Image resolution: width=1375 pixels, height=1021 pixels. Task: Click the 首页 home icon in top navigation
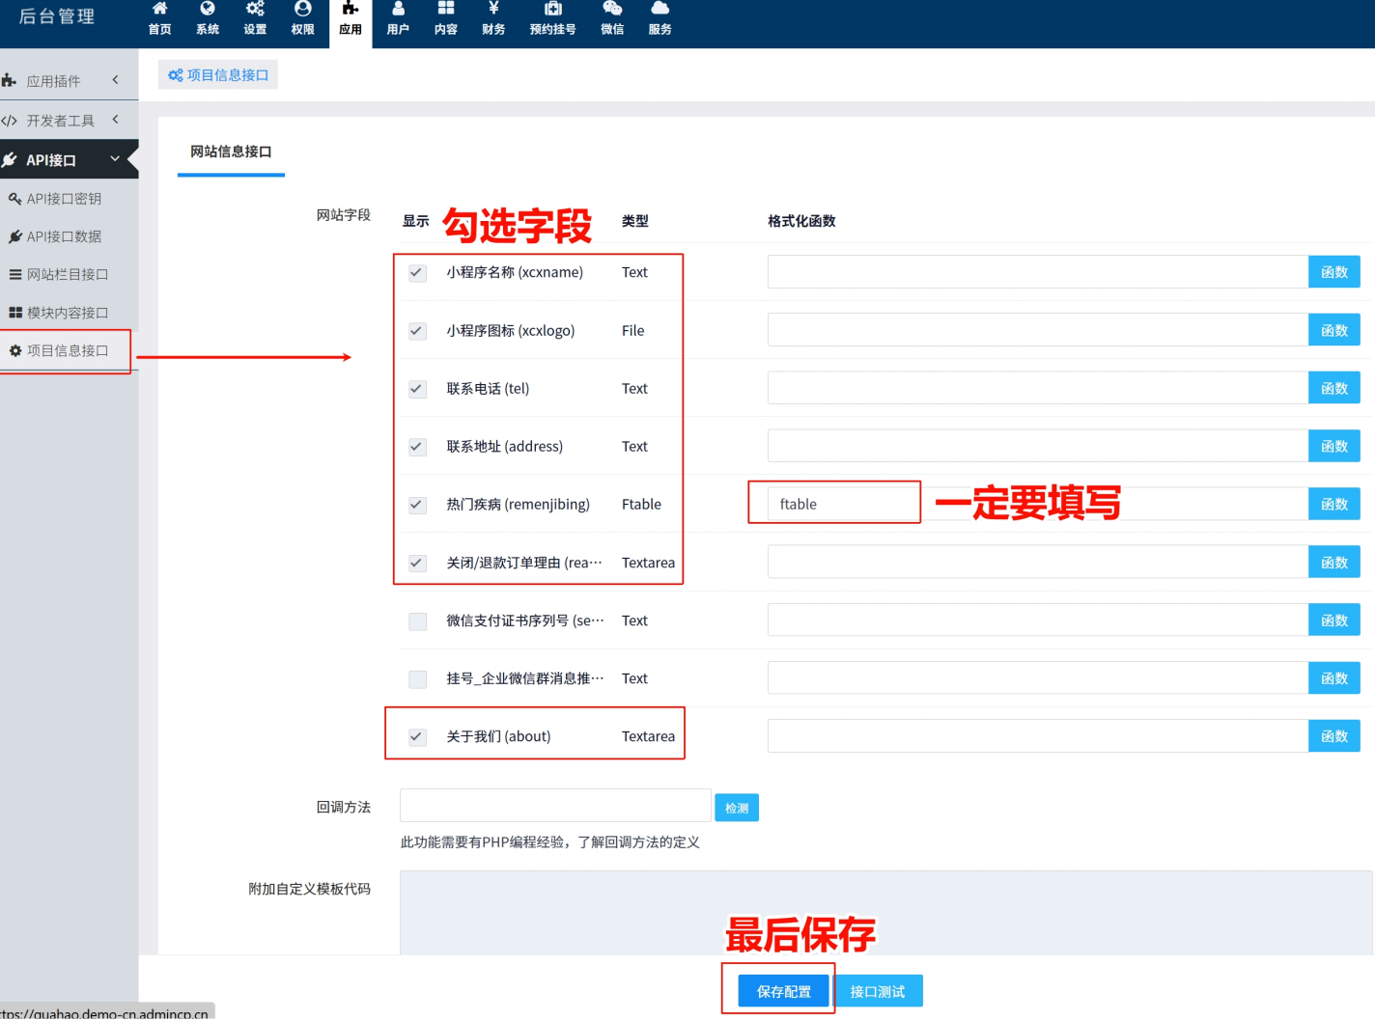(159, 18)
